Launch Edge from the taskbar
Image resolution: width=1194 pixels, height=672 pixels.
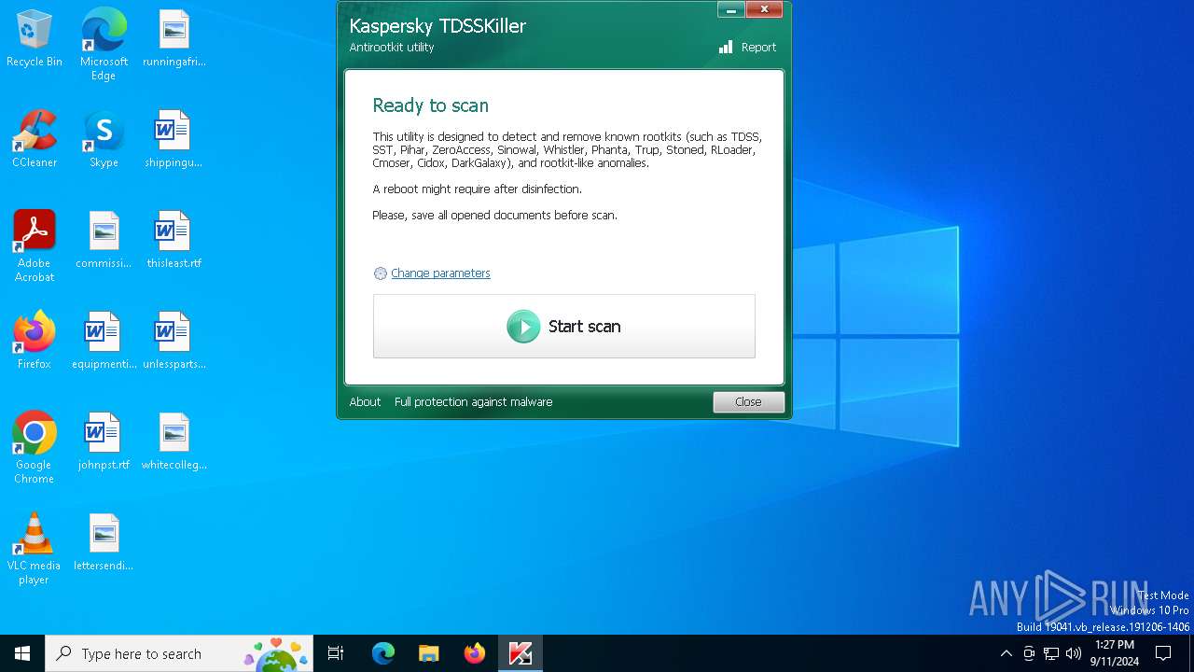[x=383, y=653]
